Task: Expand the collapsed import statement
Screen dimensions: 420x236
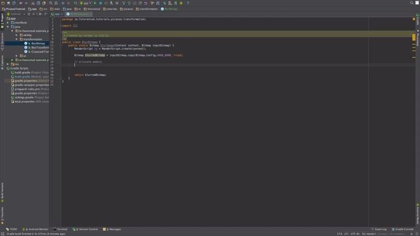Action: click(x=75, y=26)
